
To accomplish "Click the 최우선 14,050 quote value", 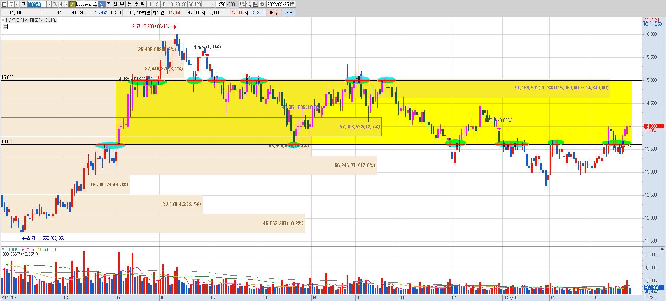I will [x=175, y=12].
